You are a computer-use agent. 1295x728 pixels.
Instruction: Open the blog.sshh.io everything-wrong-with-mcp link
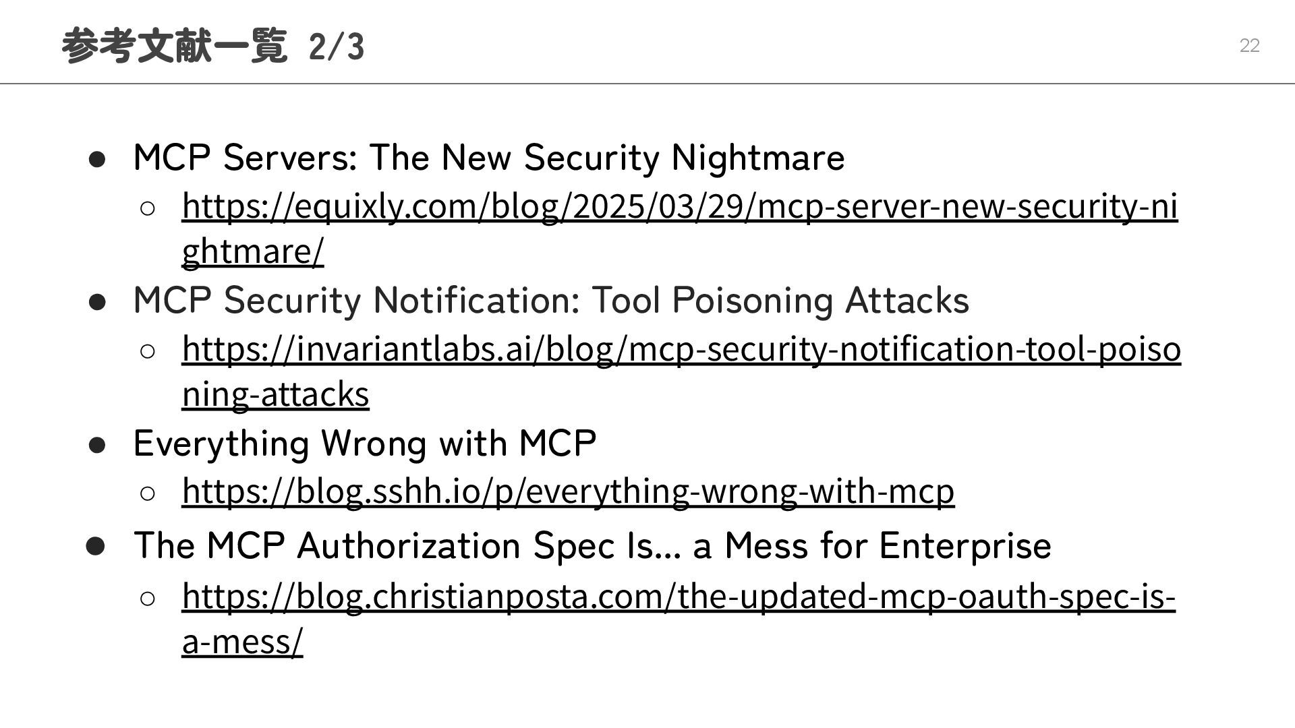(x=568, y=491)
